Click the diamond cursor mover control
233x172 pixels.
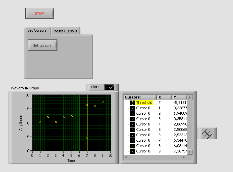click(207, 134)
